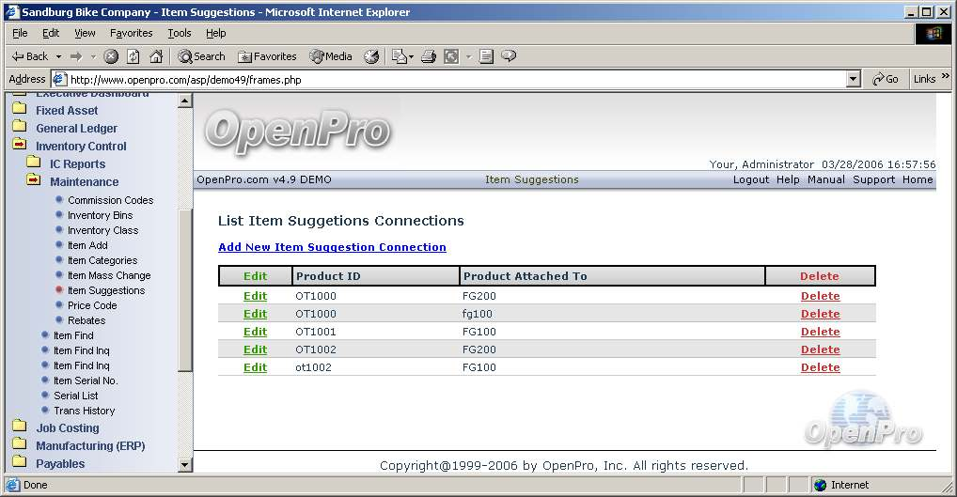The width and height of the screenshot is (957, 497).
Task: Delete the OT1001 item suggestion row
Action: point(820,332)
